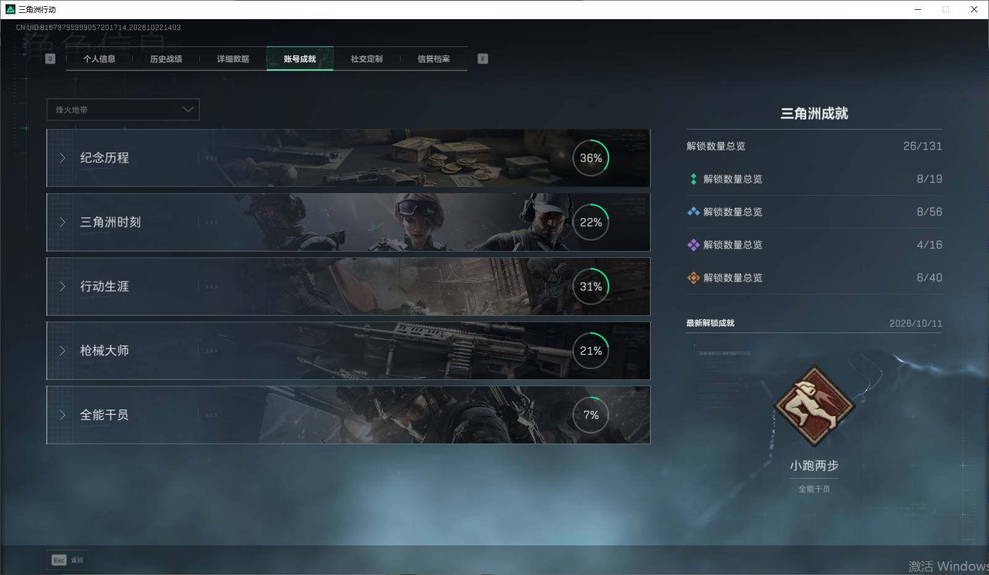Click the 8/56 unlock count

[x=929, y=212]
